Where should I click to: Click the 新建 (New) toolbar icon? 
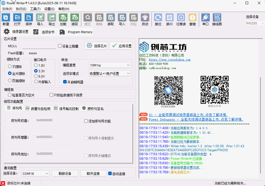[x=6, y=19]
